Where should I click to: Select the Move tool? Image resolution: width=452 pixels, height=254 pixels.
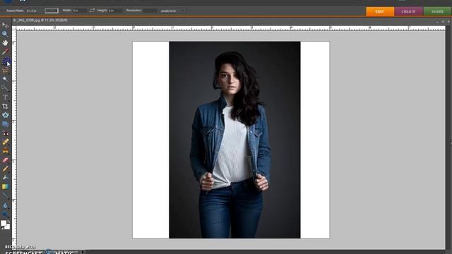click(x=5, y=25)
